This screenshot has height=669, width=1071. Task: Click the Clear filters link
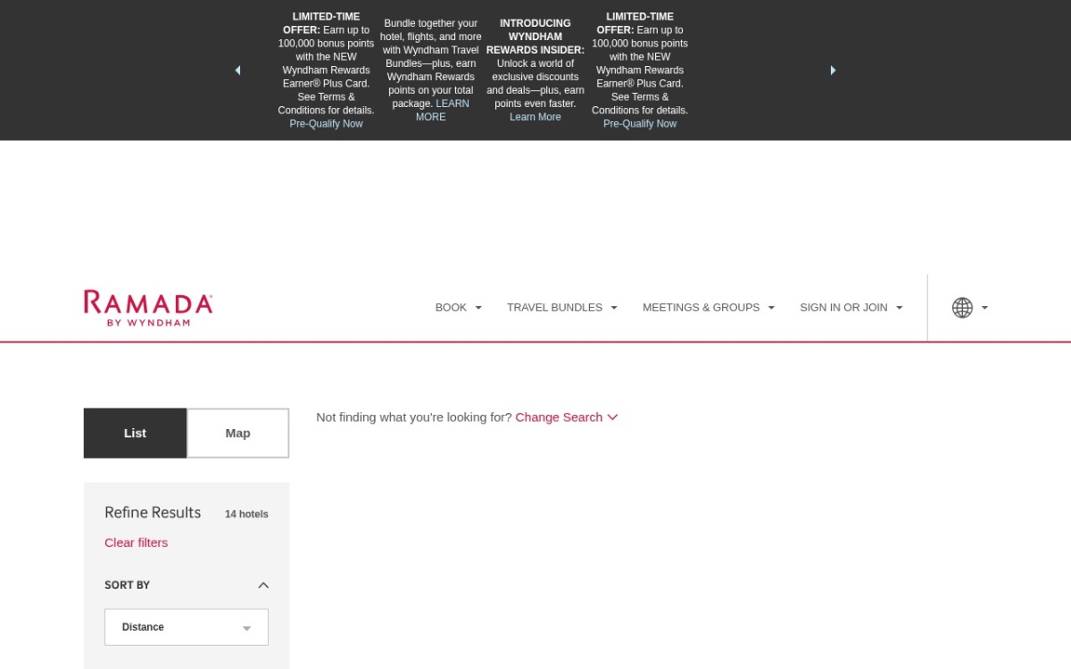136,542
